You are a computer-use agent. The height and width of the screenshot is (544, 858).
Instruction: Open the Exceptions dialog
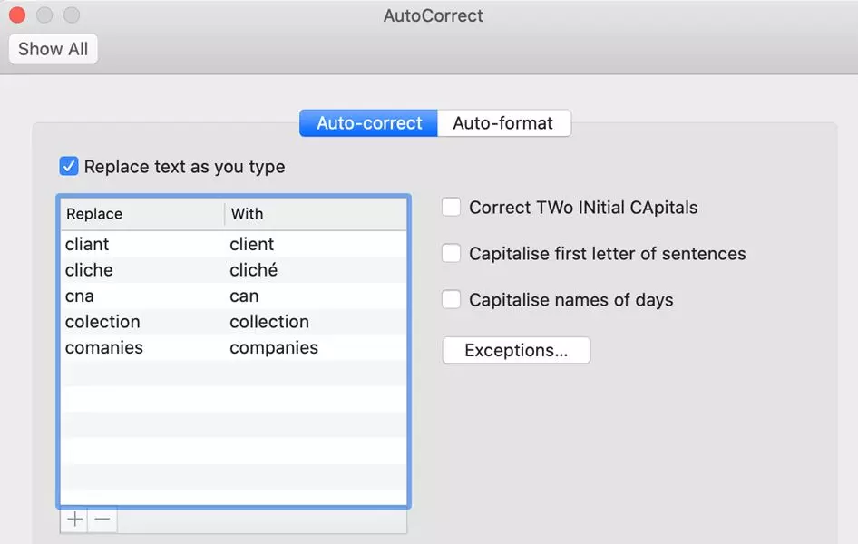coord(515,350)
